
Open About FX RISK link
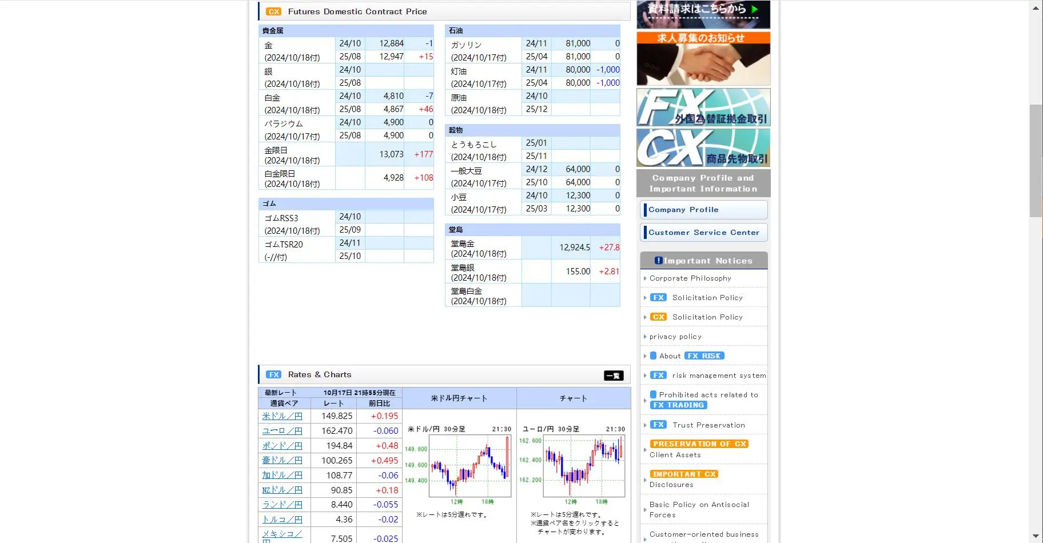[x=687, y=356]
